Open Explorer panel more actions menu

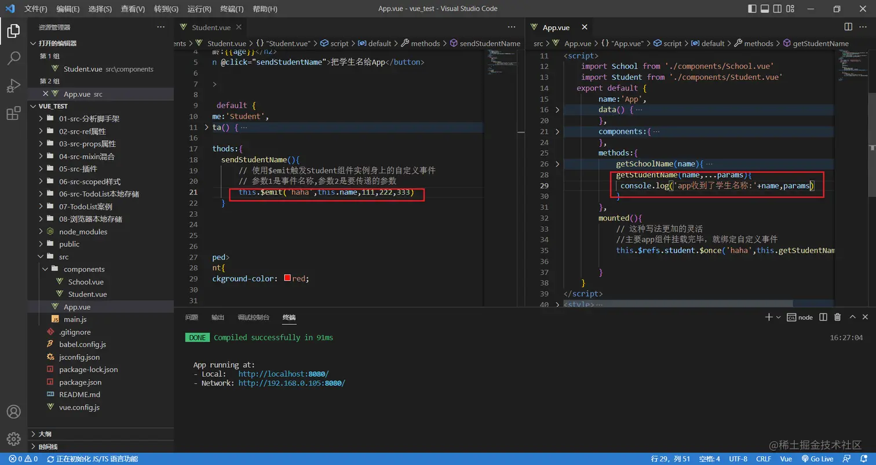[161, 27]
